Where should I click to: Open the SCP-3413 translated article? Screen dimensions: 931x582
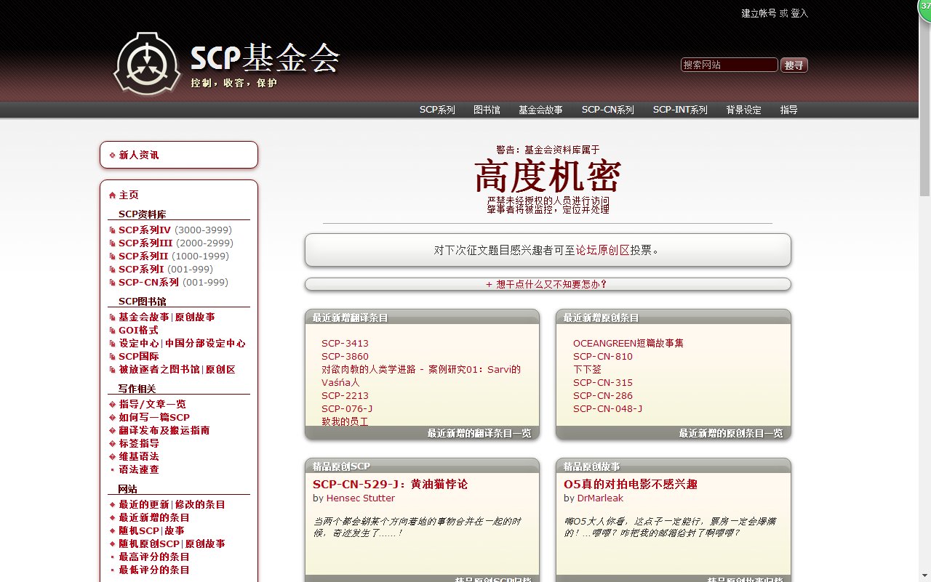click(345, 343)
